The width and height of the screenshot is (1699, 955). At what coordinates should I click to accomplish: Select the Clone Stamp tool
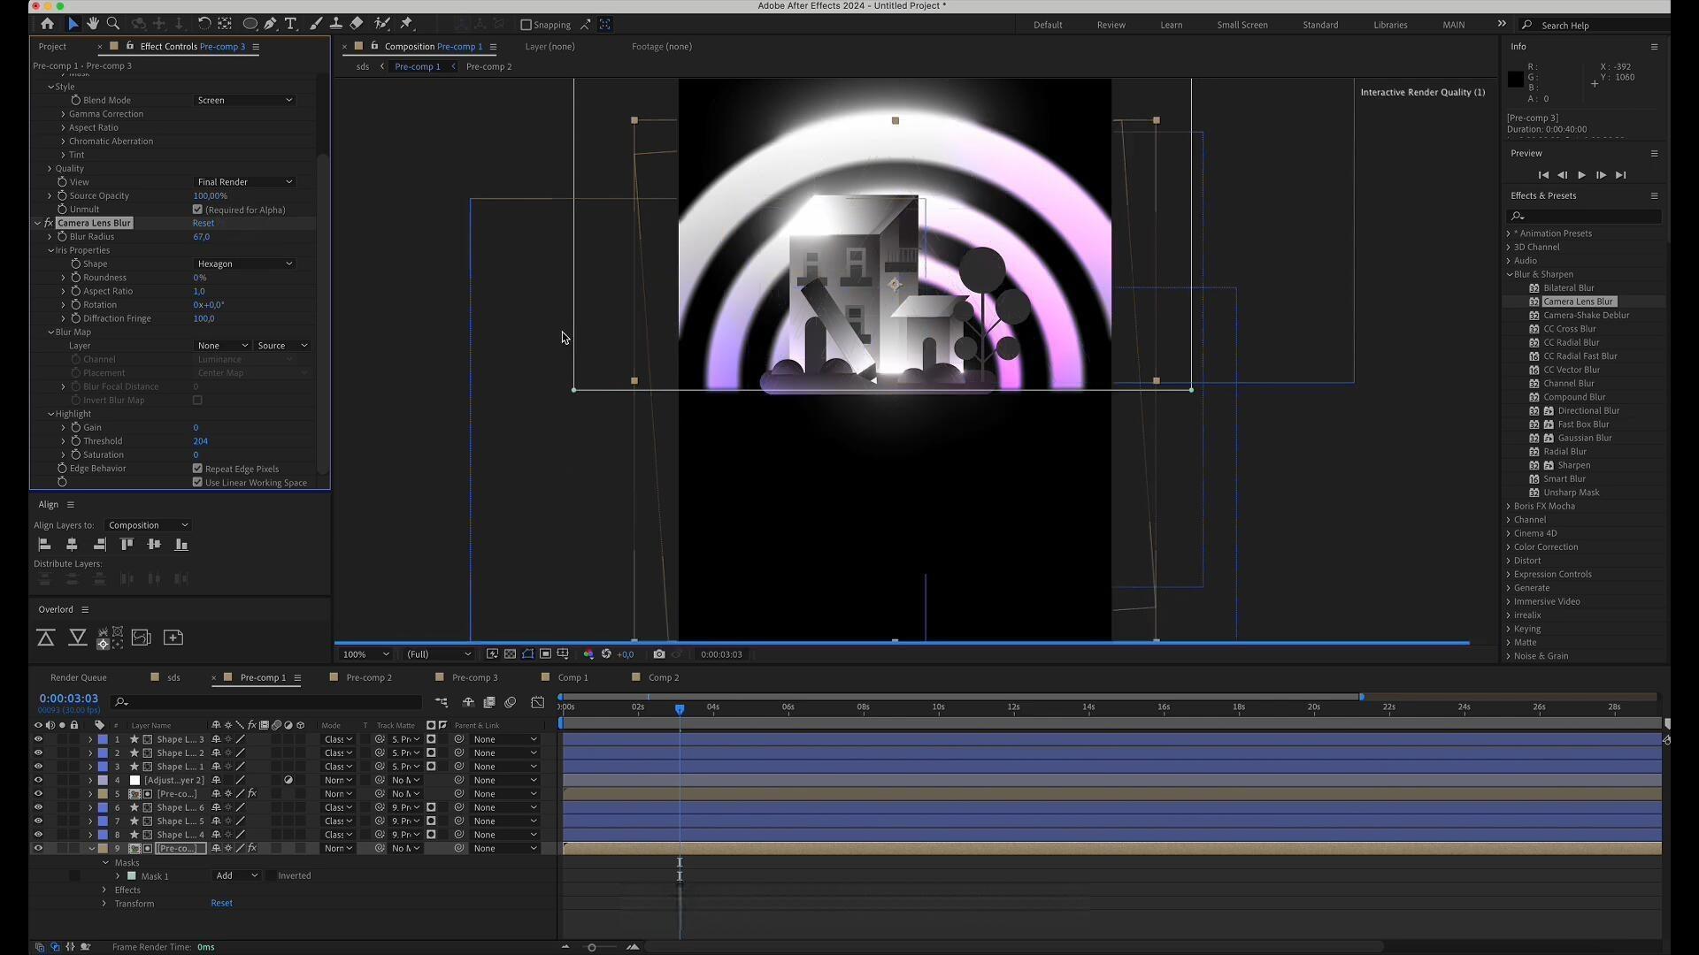pos(336,24)
